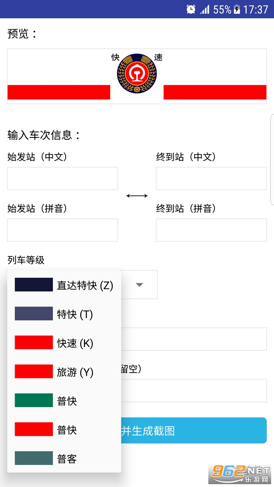Select 直达特快 (Z) from the list

coord(64,285)
